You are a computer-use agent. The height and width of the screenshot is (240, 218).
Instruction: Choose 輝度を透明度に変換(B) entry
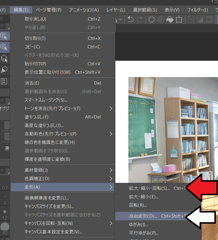click(63, 159)
